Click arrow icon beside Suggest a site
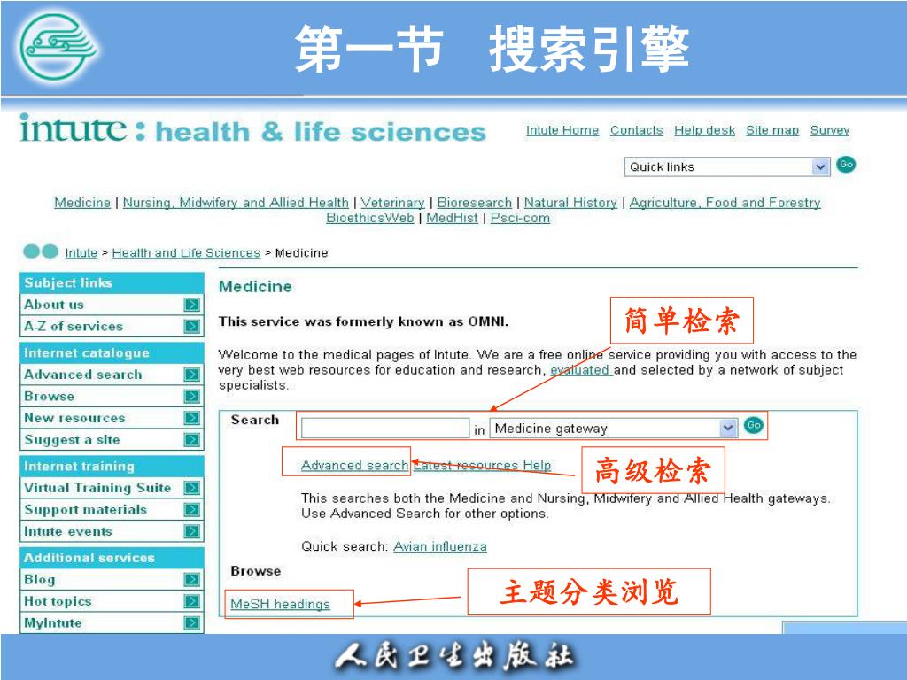The width and height of the screenshot is (907, 680). click(x=192, y=440)
